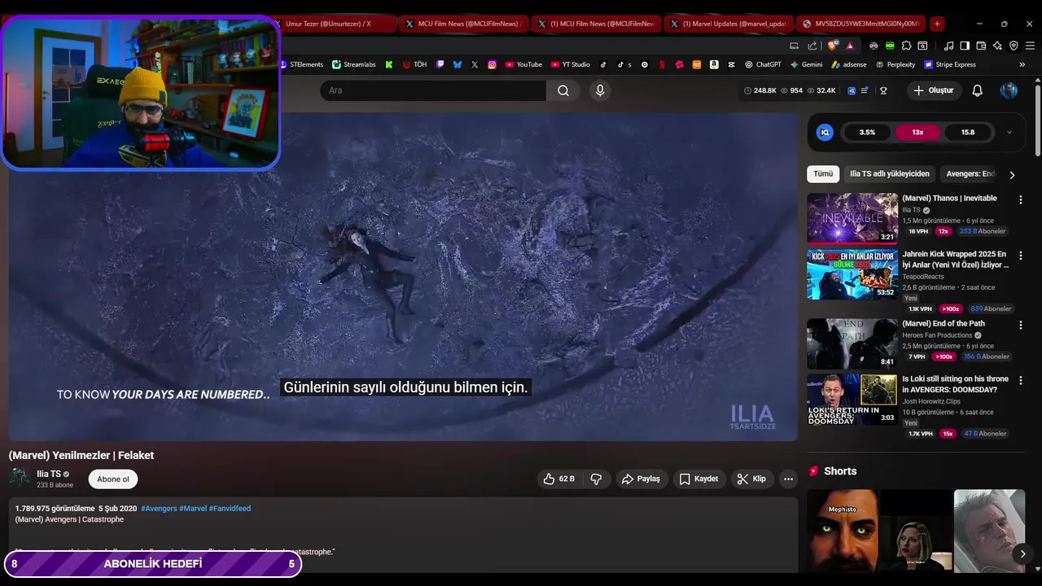The height and width of the screenshot is (586, 1042).
Task: Open the browser extensions puzzle icon
Action: click(x=906, y=46)
